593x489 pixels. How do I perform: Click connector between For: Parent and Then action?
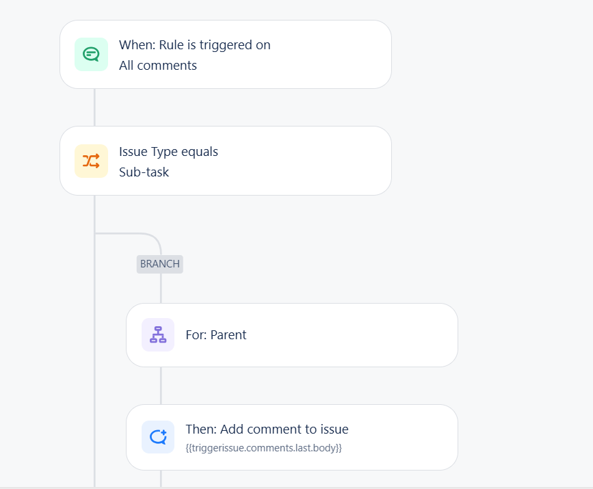click(x=161, y=386)
